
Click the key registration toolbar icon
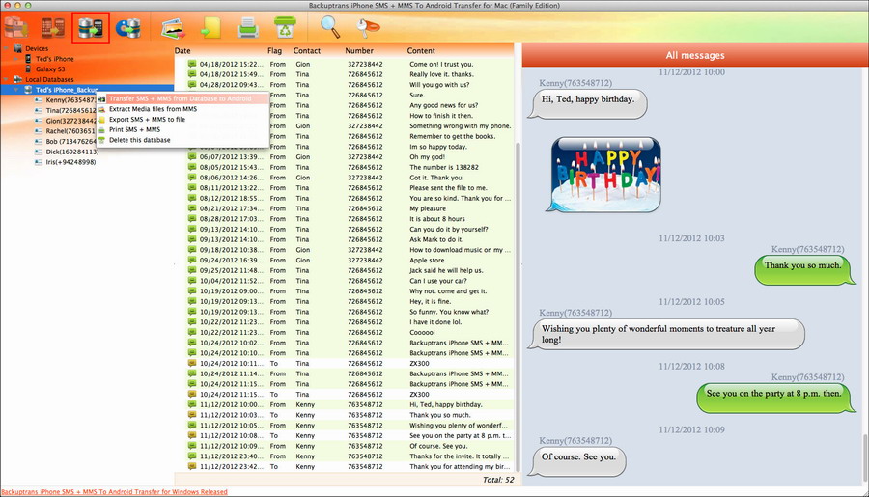tap(368, 27)
